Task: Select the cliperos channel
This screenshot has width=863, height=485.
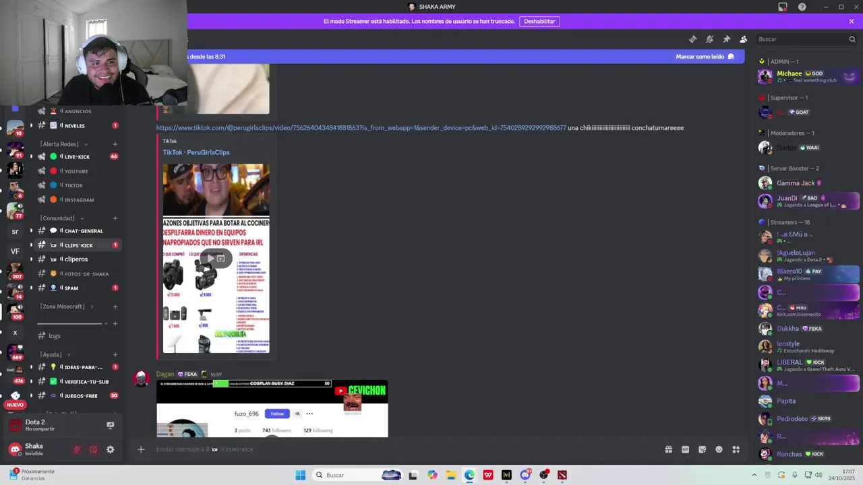Action: 78,259
